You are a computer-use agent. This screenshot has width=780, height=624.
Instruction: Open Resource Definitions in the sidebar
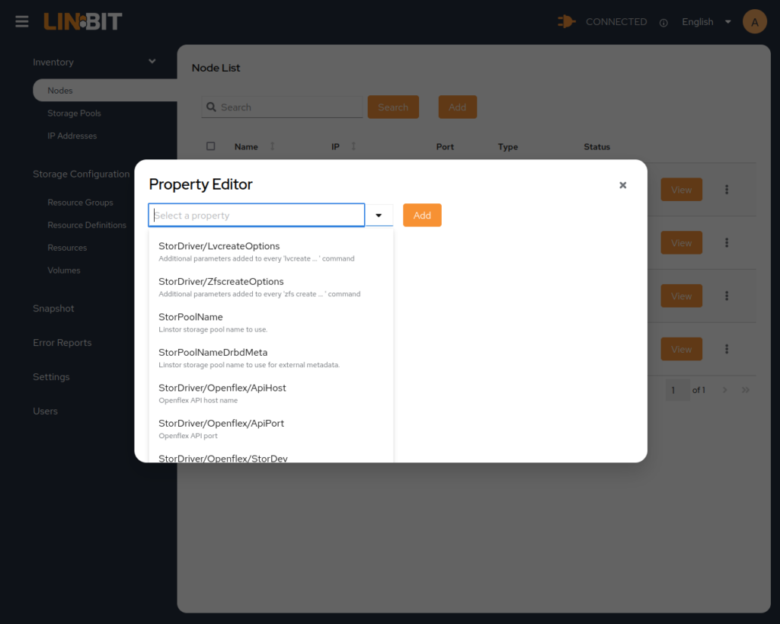click(x=87, y=225)
